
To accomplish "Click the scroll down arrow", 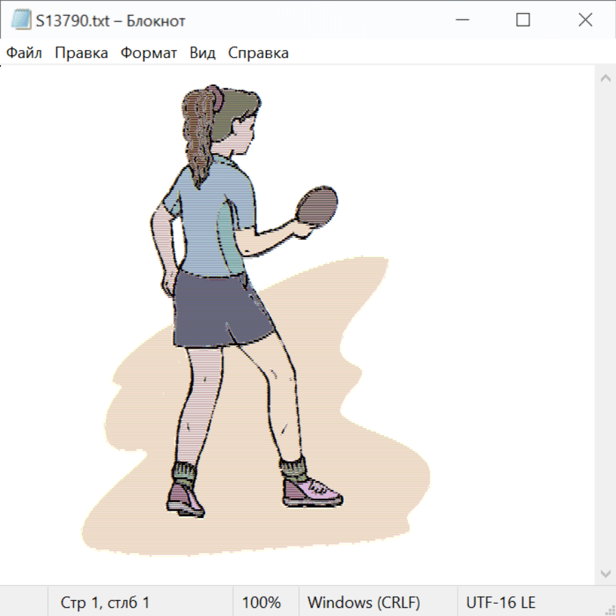I will click(605, 573).
